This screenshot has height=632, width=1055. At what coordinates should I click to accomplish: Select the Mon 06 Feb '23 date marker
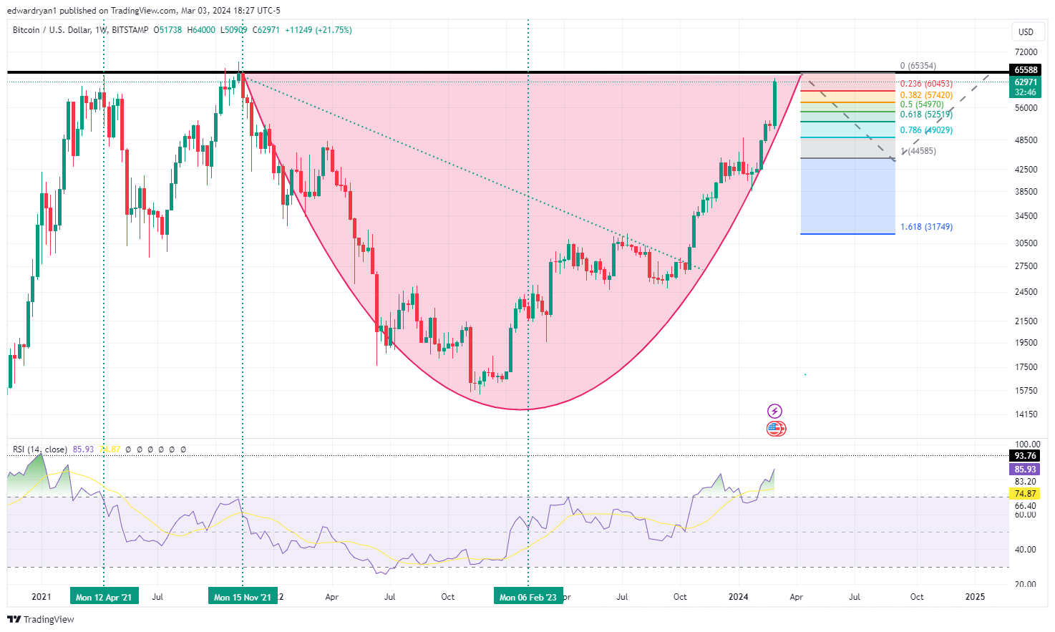click(528, 597)
